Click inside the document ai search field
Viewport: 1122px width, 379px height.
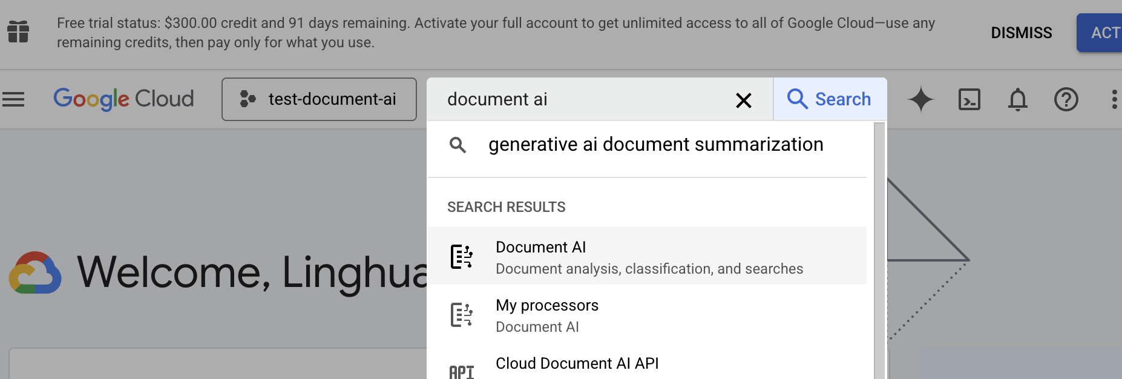(581, 99)
